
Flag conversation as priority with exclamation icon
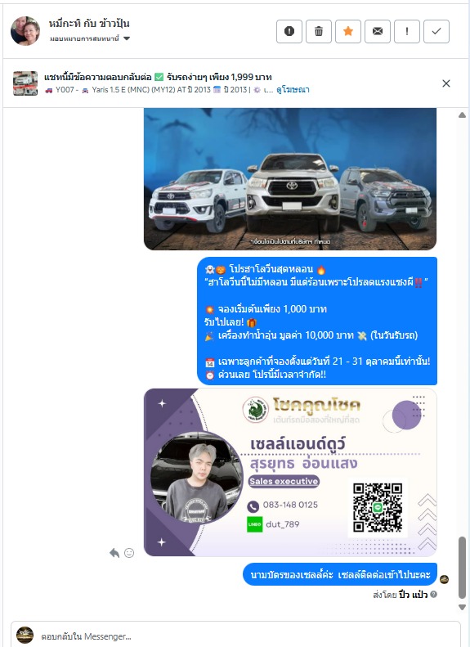[407, 31]
